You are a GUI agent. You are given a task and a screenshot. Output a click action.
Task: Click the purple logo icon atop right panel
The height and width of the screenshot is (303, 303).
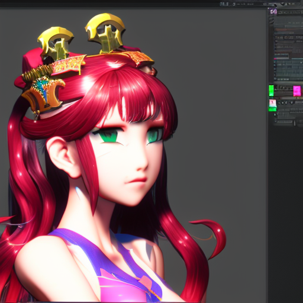[273, 12]
